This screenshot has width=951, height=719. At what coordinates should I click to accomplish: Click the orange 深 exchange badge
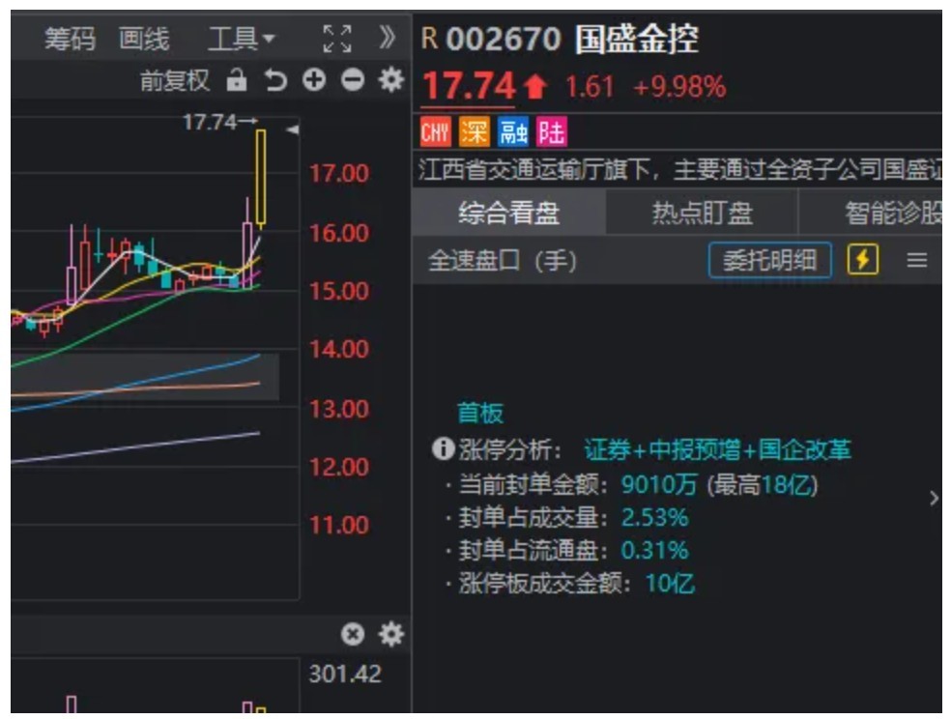475,131
